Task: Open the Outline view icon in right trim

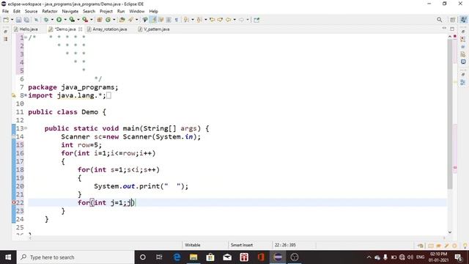Action: click(463, 82)
